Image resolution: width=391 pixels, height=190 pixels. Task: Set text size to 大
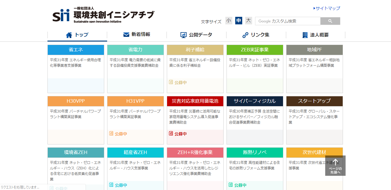tap(248, 21)
